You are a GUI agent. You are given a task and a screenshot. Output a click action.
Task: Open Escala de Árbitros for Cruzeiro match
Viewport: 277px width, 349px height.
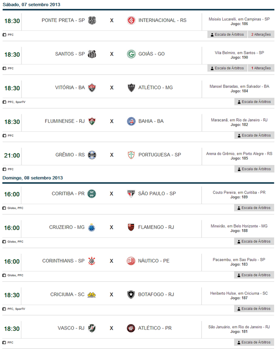(254, 241)
